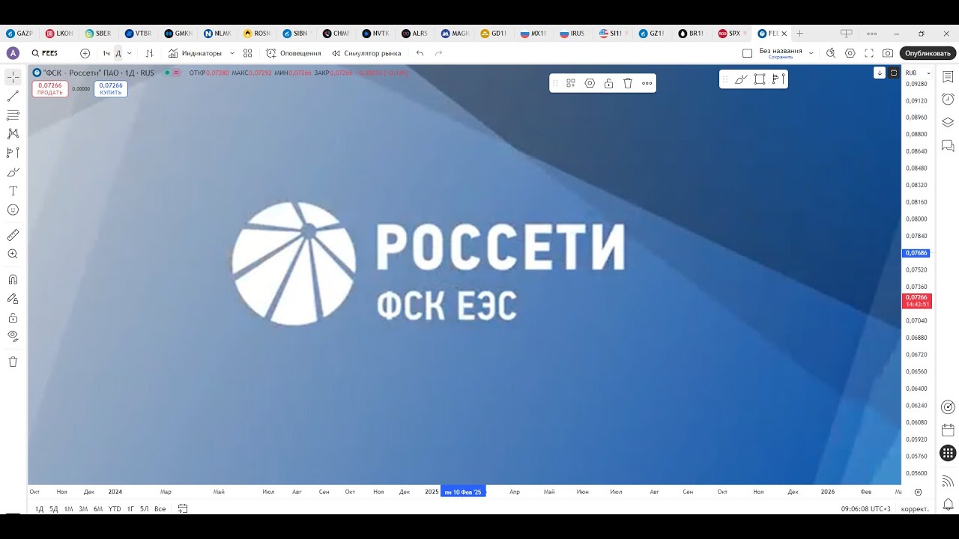This screenshot has height=539, width=959.
Task: Remove objects with sidebar trash icon
Action: tap(13, 362)
